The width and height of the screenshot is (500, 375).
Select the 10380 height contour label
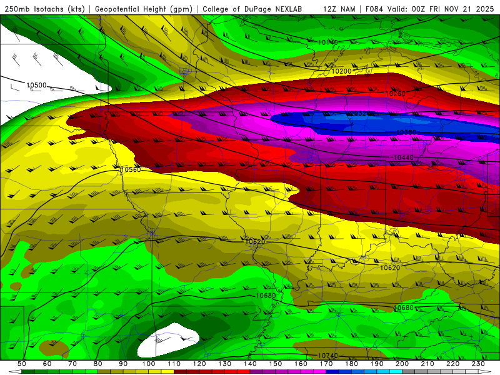[406, 132]
